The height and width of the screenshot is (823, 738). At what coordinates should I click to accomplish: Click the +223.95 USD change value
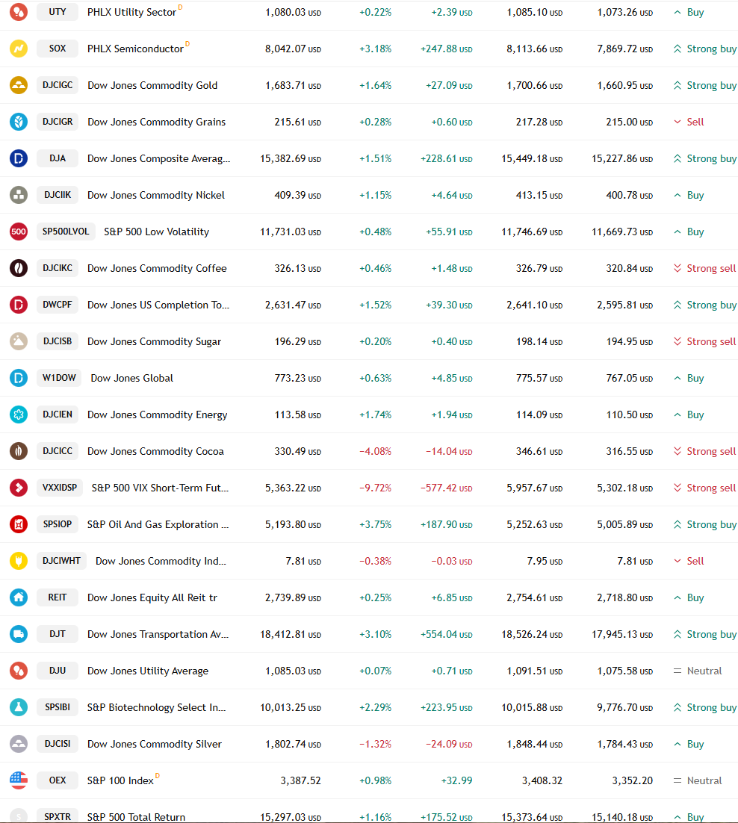click(446, 707)
